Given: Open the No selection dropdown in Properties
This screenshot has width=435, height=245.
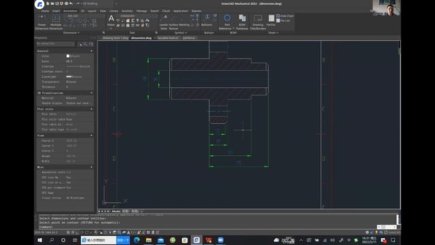Looking at the screenshot, I should (56, 44).
